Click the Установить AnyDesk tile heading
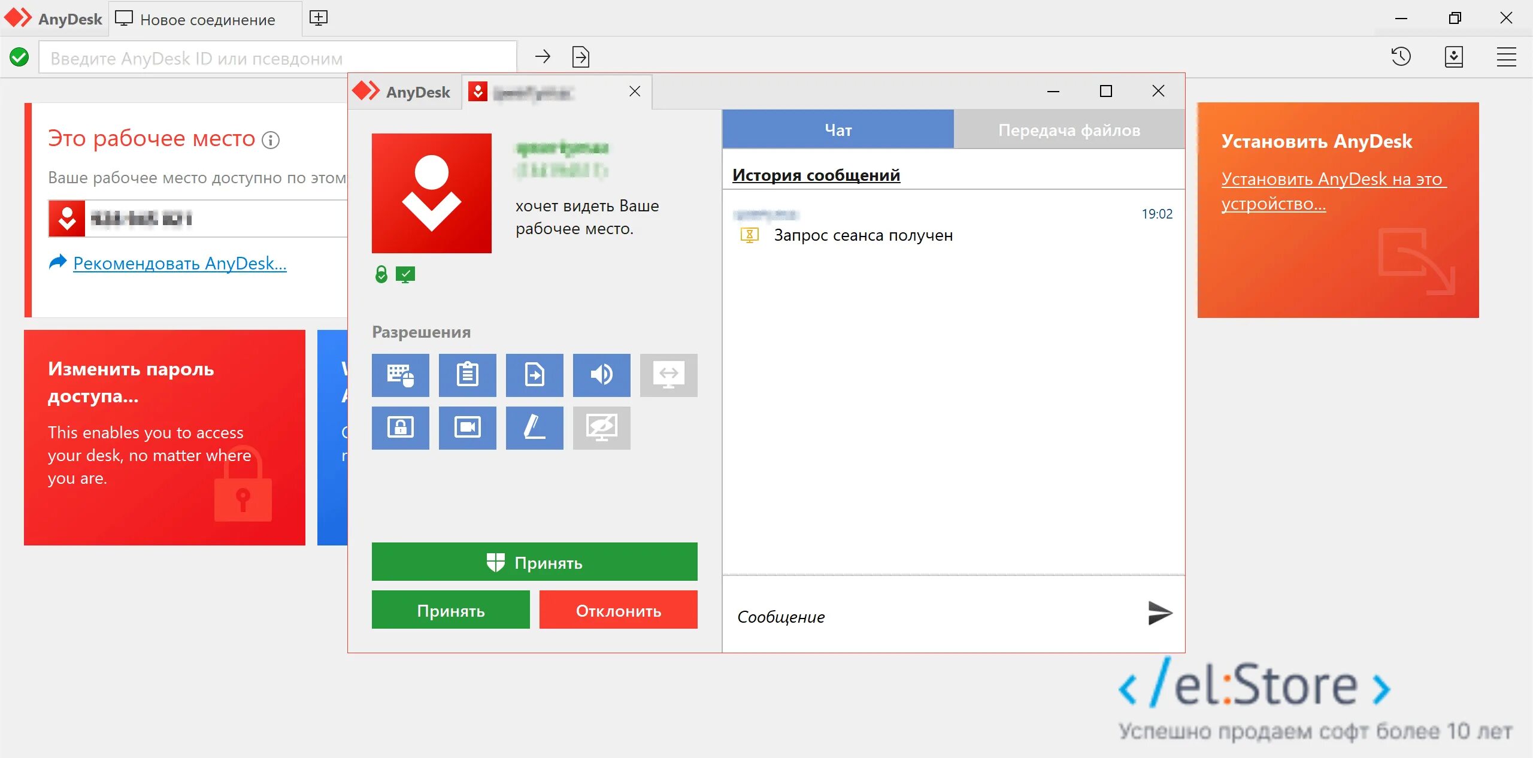 tap(1316, 141)
